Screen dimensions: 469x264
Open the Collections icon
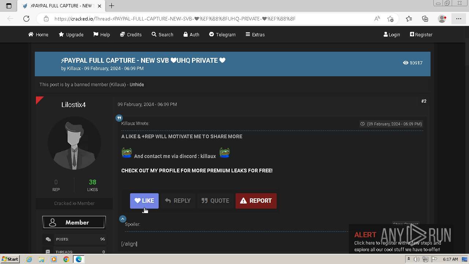tap(425, 19)
